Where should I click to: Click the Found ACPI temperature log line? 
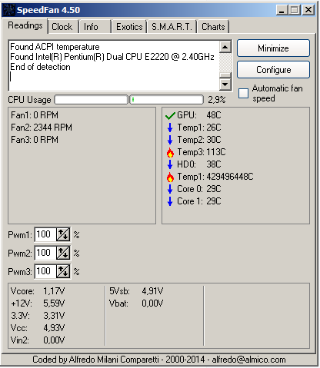(55, 47)
